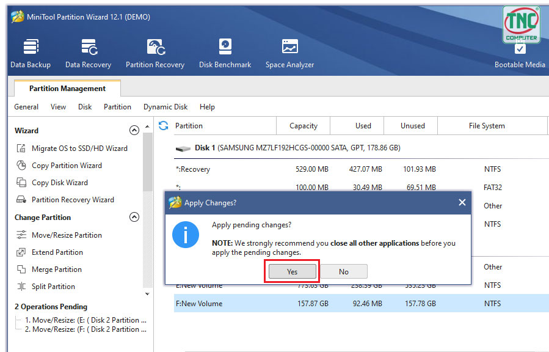
Task: Select the F:New Volume partition row
Action: [x=362, y=303]
